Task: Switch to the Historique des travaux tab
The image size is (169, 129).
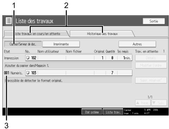Action: click(102, 34)
